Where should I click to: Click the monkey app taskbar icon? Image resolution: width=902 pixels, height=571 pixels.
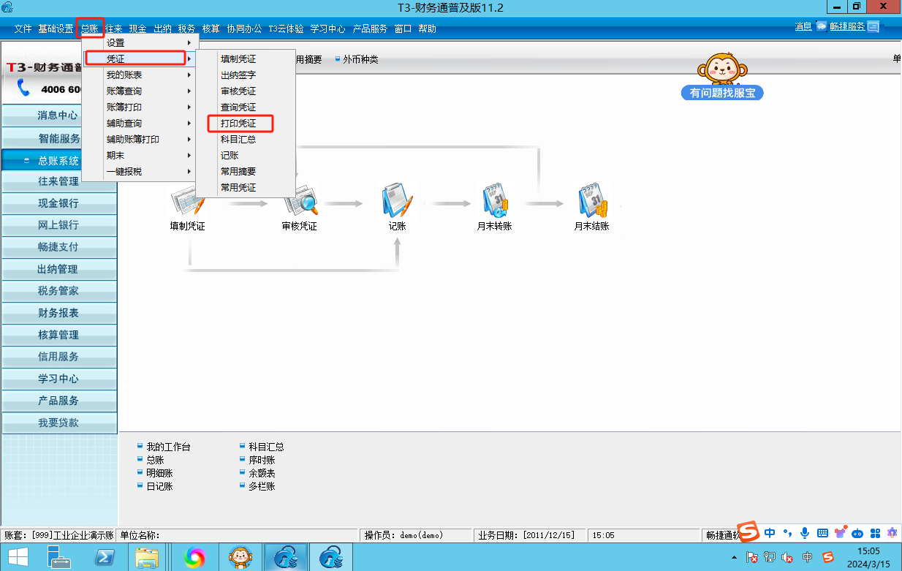click(x=239, y=557)
